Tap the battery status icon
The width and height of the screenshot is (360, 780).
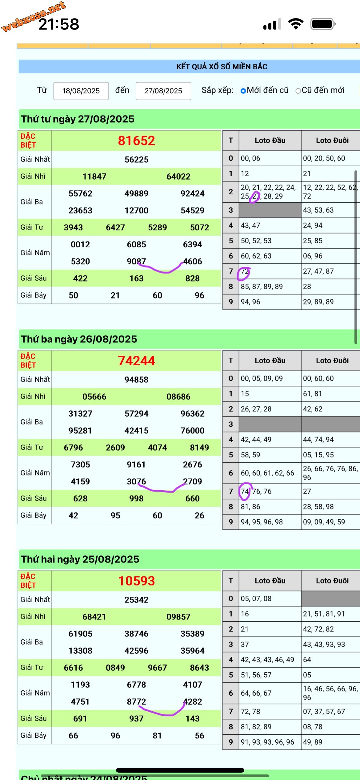(323, 24)
